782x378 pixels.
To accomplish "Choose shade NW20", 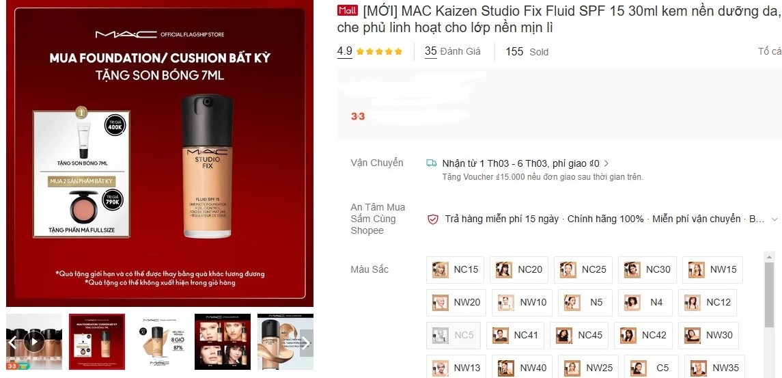I will [x=456, y=302].
